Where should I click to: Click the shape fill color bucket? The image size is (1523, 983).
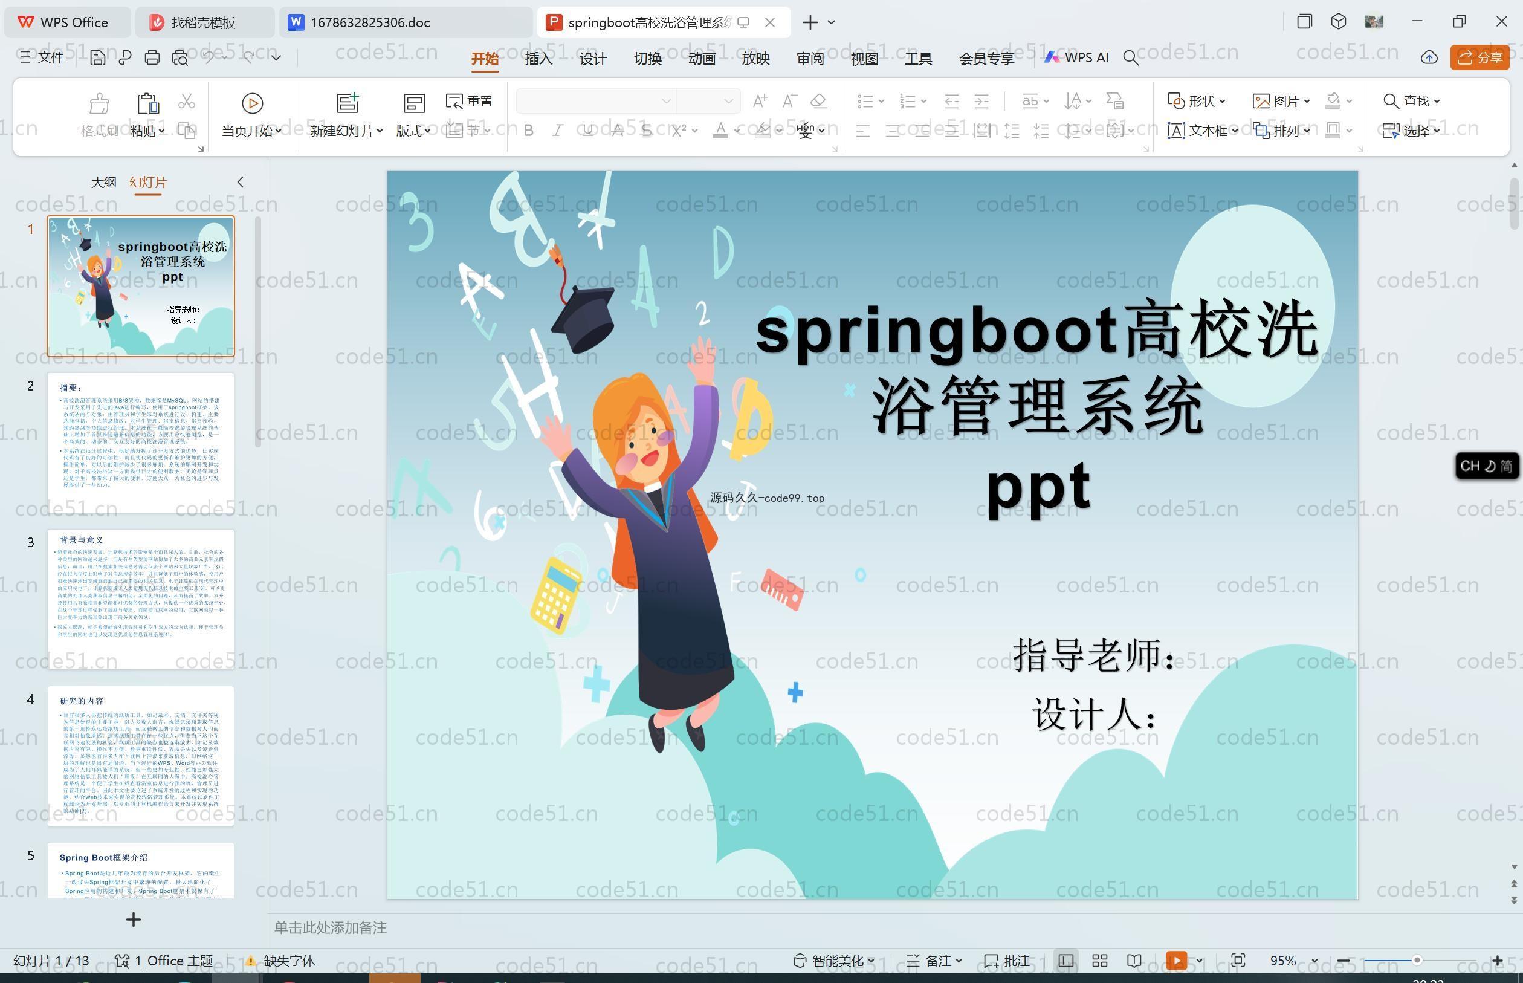tap(1333, 101)
